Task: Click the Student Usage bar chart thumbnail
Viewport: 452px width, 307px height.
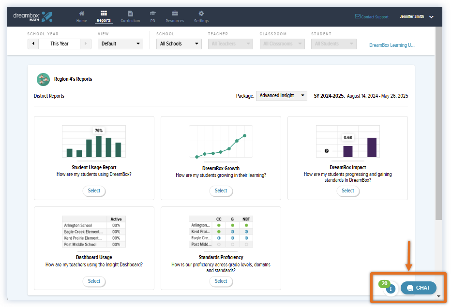Action: click(94, 141)
